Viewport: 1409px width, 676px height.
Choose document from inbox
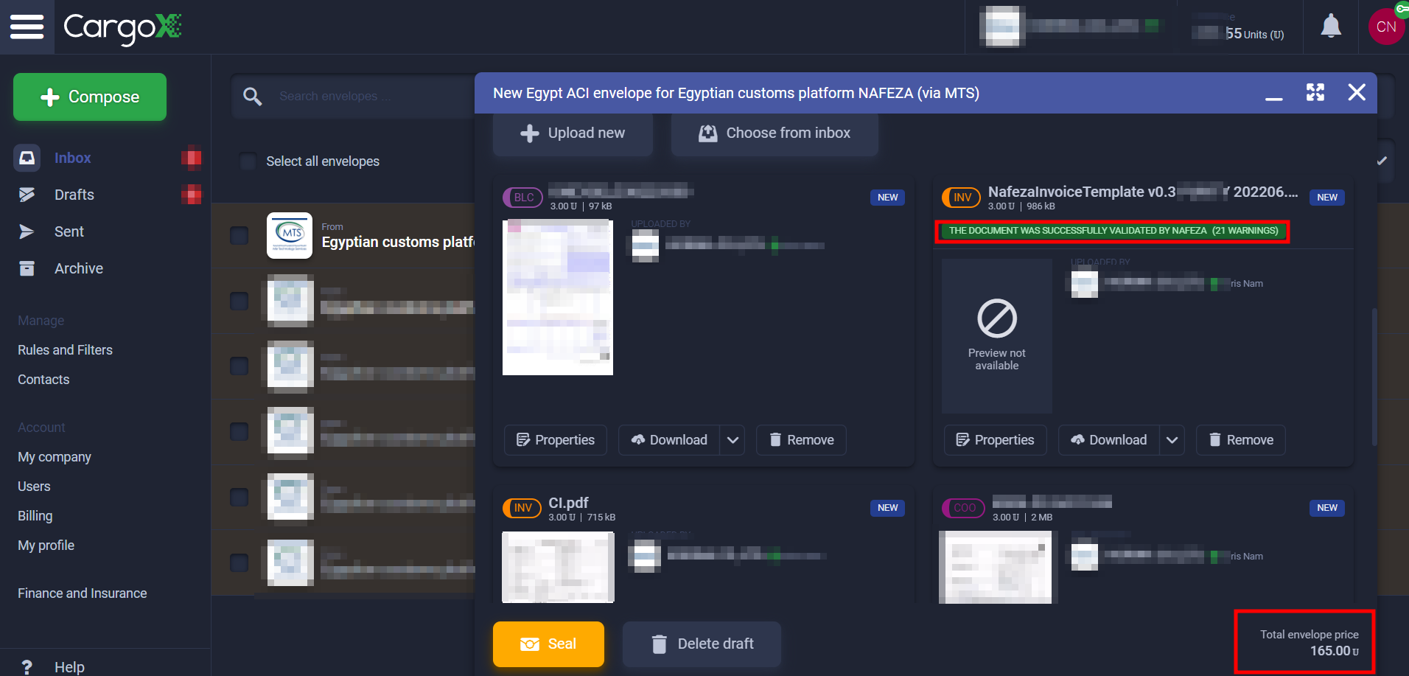(x=775, y=133)
